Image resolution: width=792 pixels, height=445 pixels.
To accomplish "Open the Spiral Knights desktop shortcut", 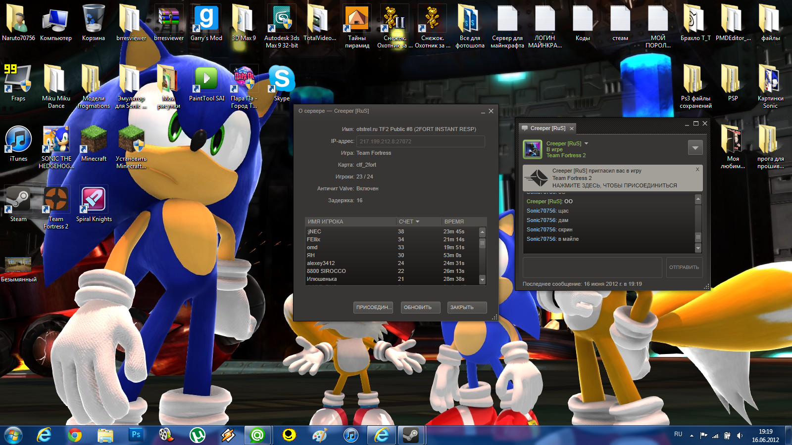I will [94, 204].
